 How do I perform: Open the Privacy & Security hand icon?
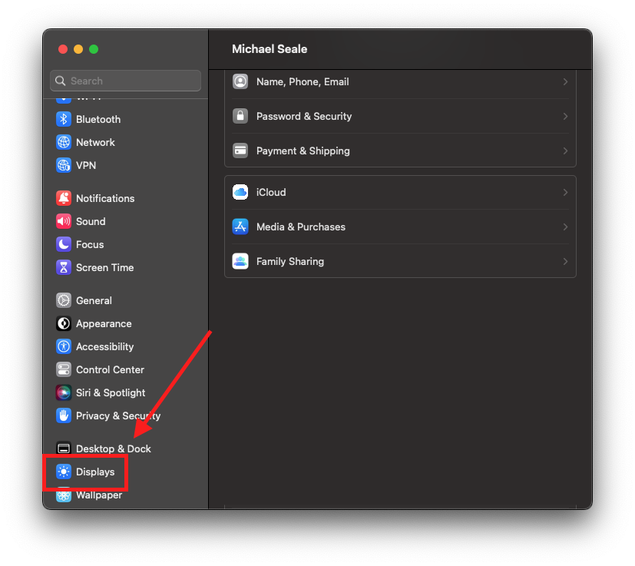(x=64, y=415)
